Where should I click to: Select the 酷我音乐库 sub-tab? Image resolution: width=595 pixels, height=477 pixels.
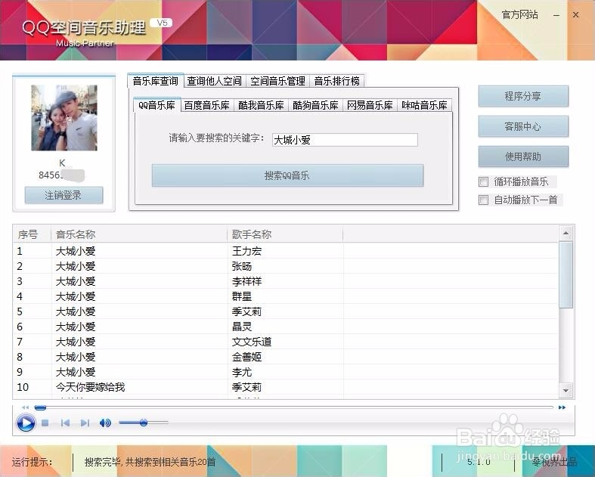(x=261, y=106)
